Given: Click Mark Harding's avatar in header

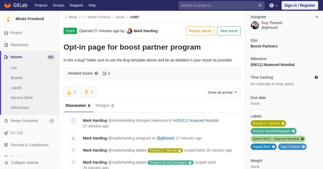Looking at the screenshot, I should click(129, 31).
